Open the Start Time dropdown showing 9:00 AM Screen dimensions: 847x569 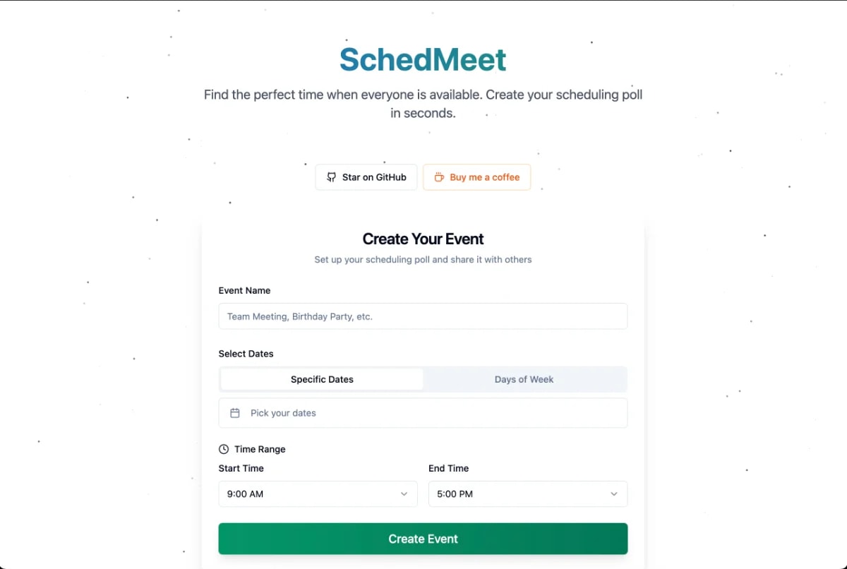point(318,494)
